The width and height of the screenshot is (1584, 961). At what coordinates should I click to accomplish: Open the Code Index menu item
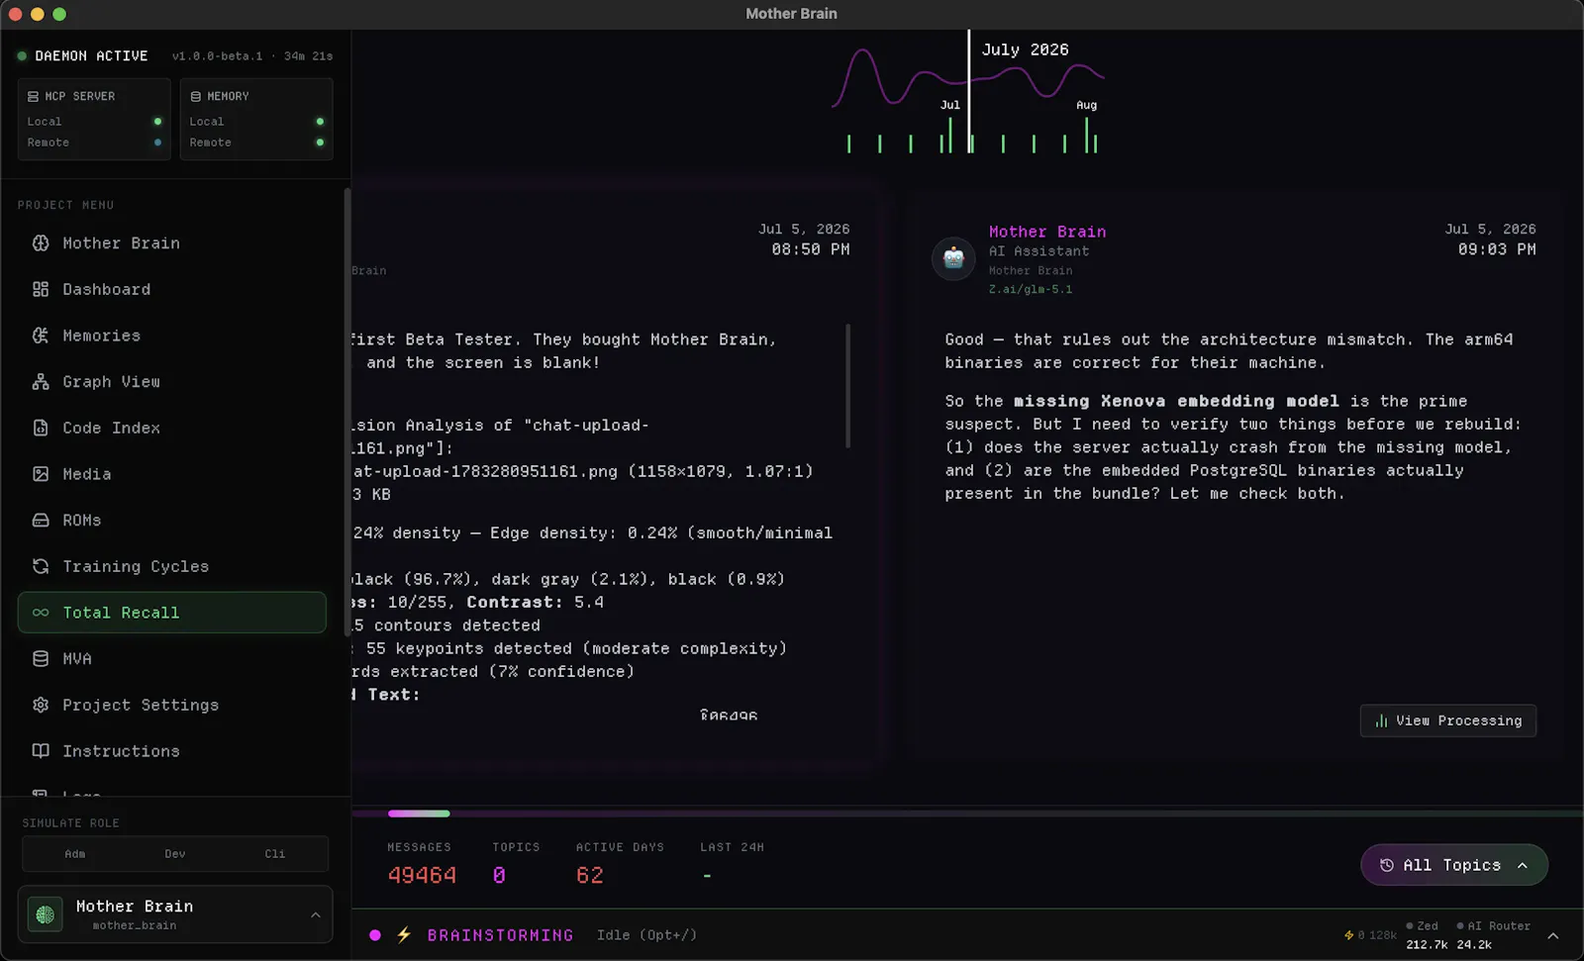coord(172,428)
